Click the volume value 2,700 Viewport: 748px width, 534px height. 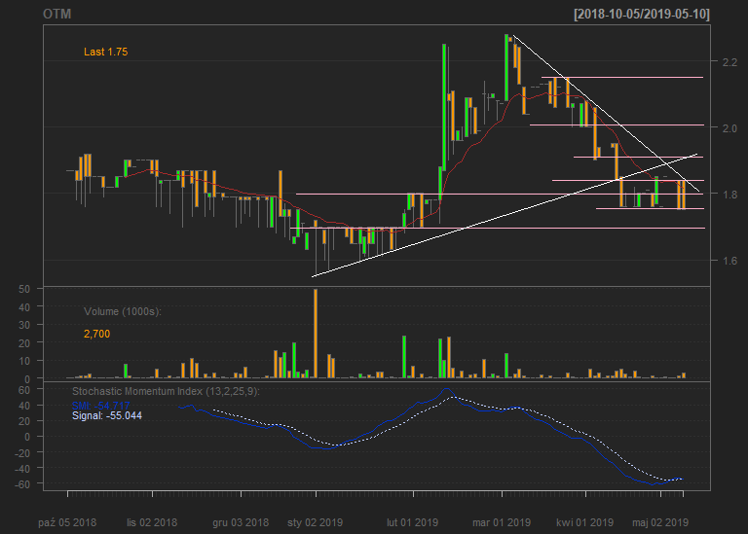(96, 334)
